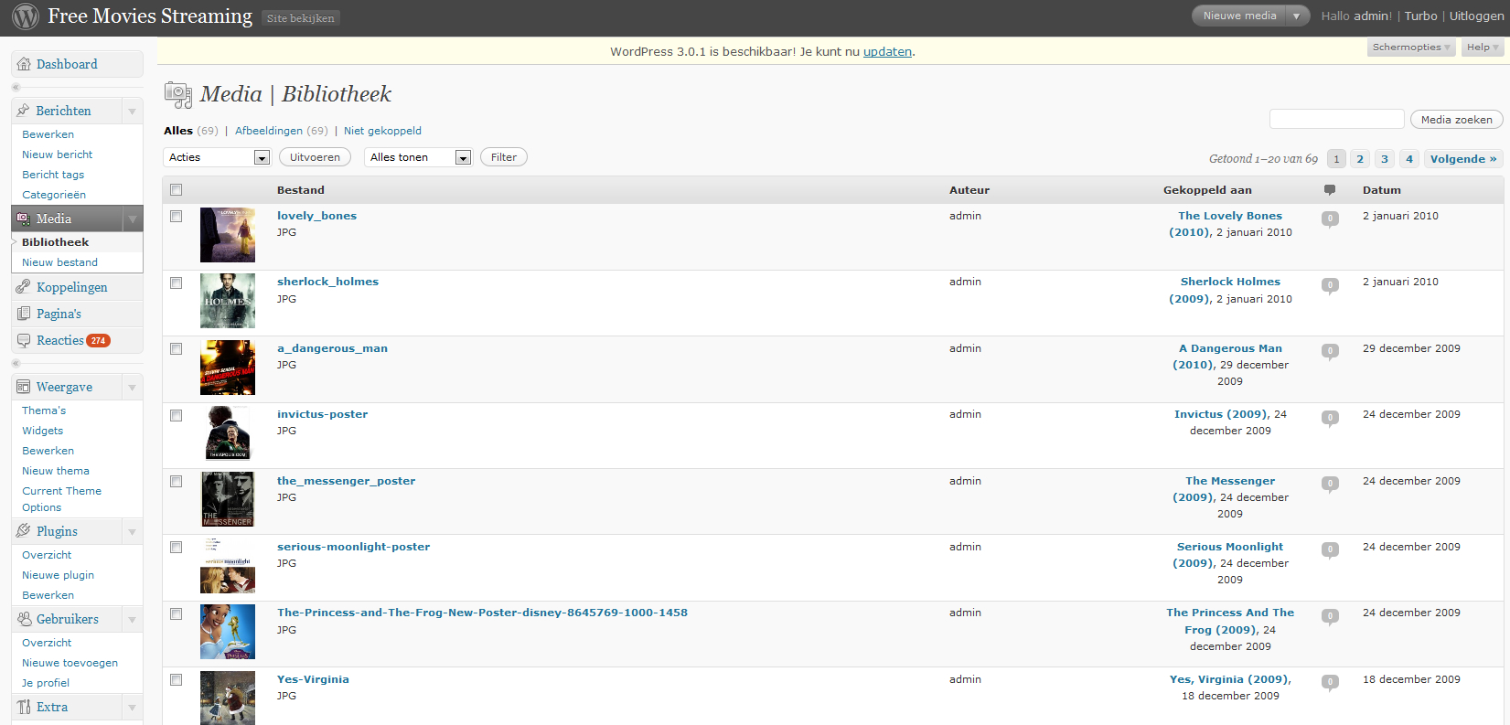Open the Acties bulk actions dropdown
Viewport: 1510px width, 725px height.
point(218,157)
